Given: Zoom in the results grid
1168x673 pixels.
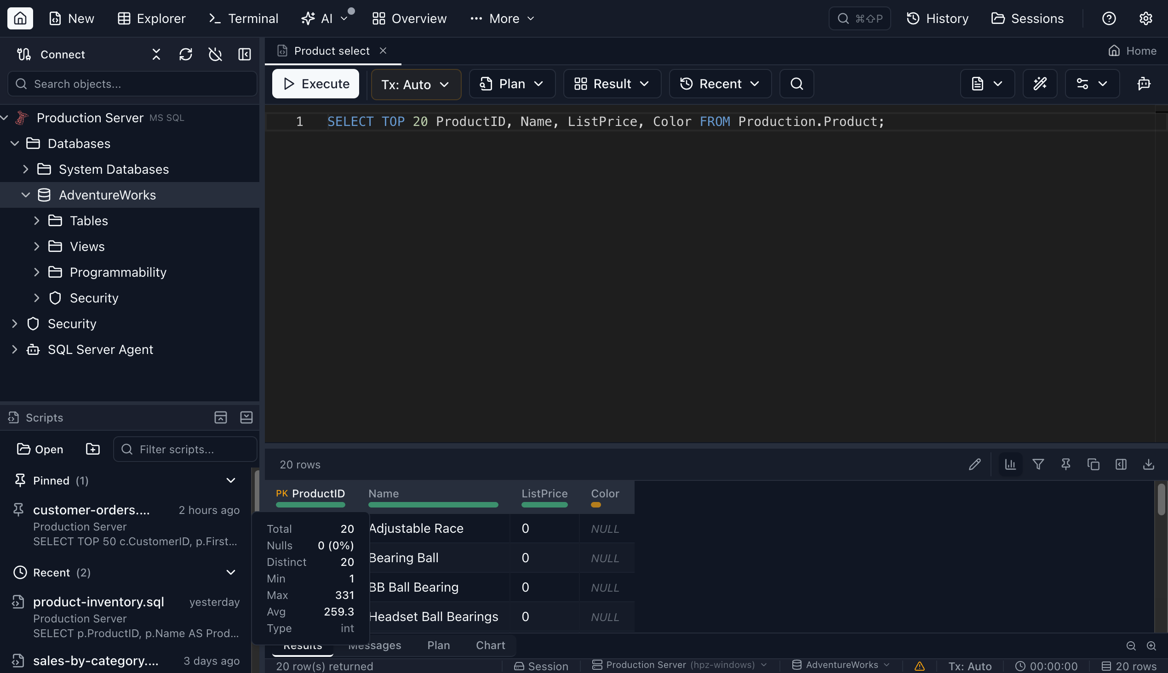Looking at the screenshot, I should point(1151,646).
